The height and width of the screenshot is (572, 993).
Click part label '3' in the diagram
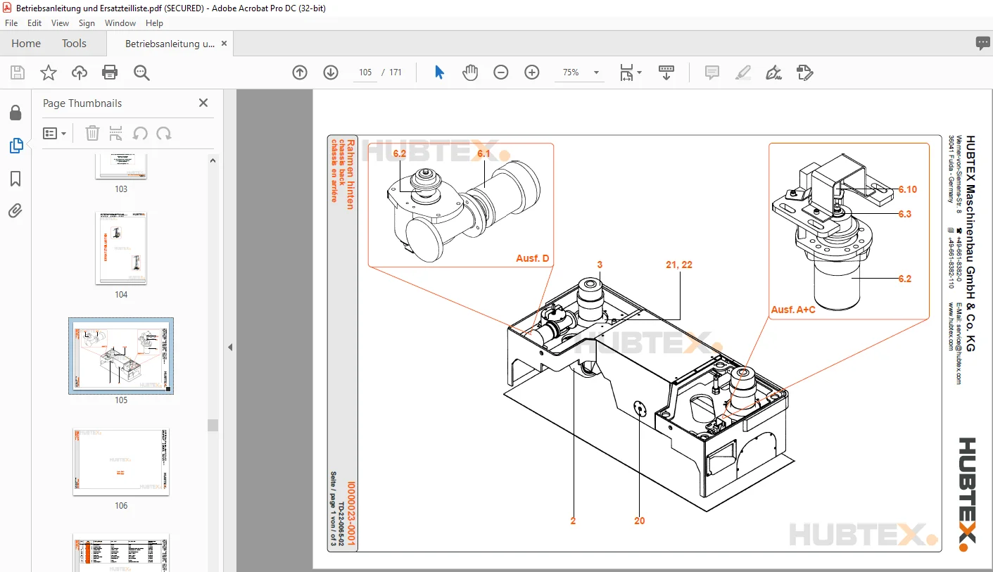tap(600, 265)
